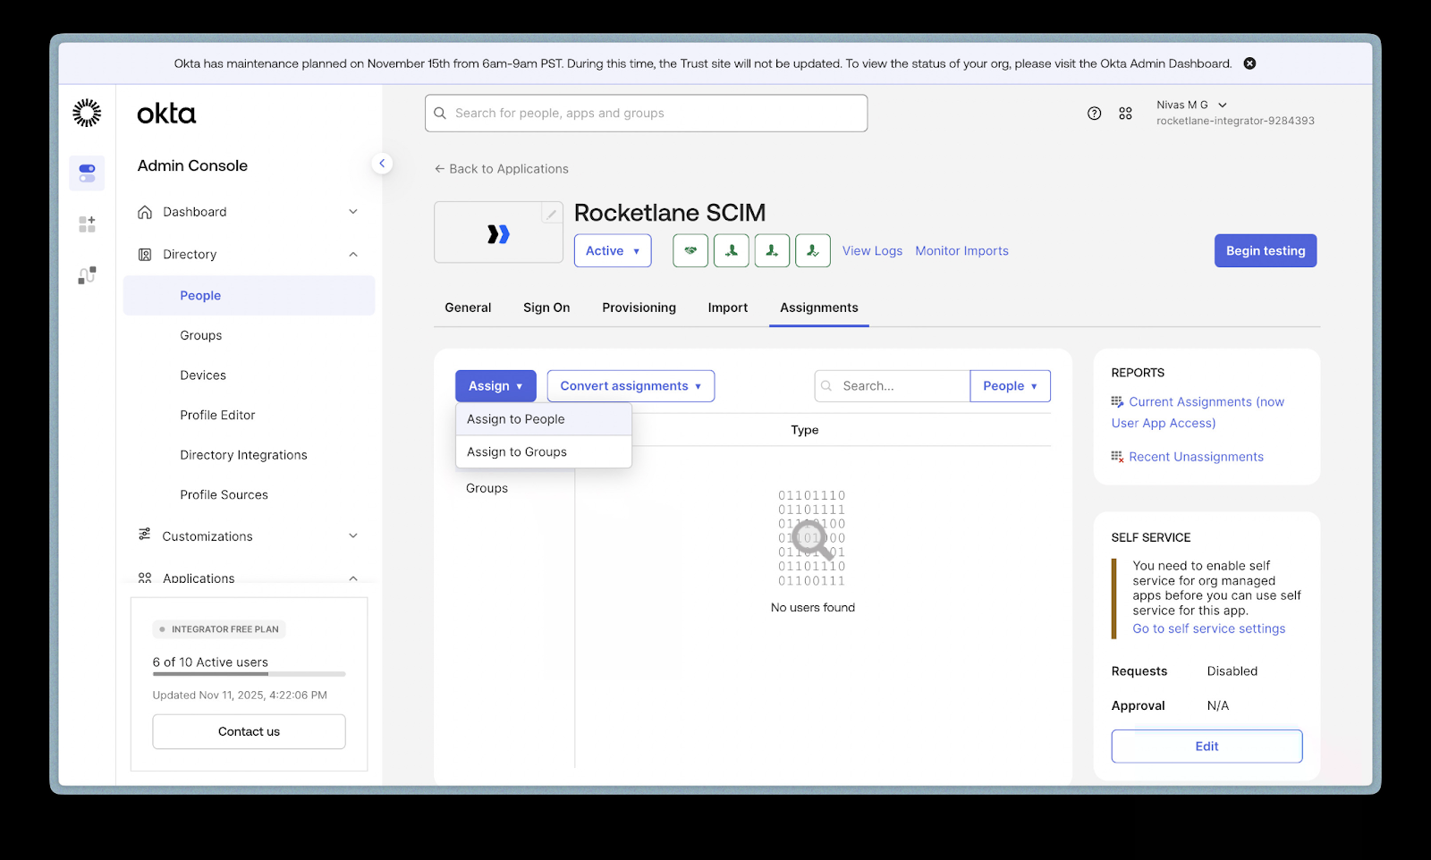Switch to the Import tab
The height and width of the screenshot is (860, 1431).
728,308
